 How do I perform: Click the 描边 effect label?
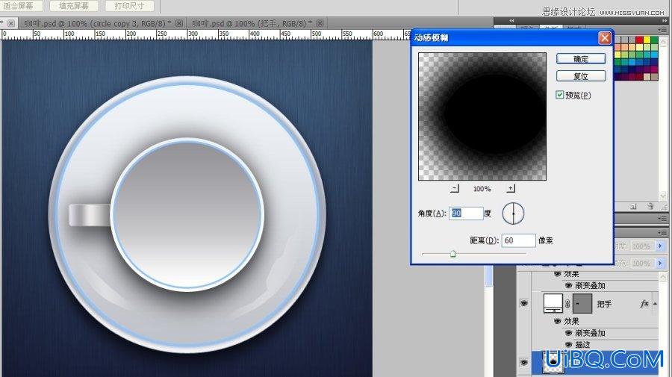point(582,344)
